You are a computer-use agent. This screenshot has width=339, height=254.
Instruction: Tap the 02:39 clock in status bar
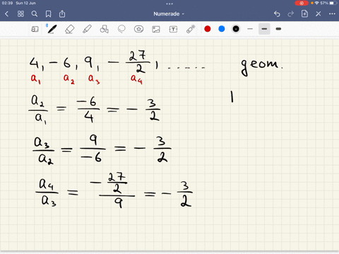[x=7, y=3]
